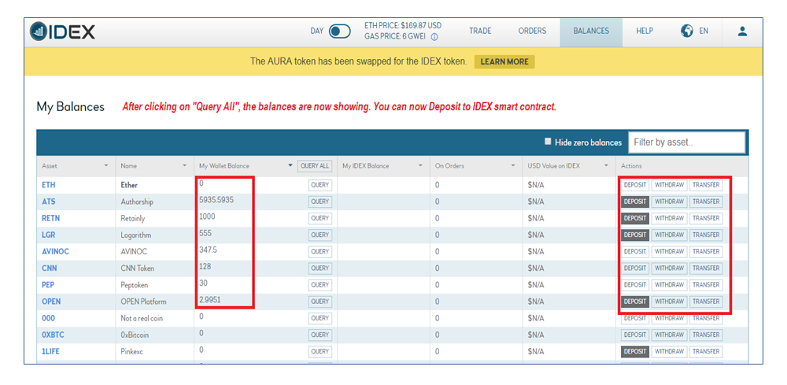Viewport: 787px width, 385px height.
Task: Open the TRADE tab
Action: point(480,31)
